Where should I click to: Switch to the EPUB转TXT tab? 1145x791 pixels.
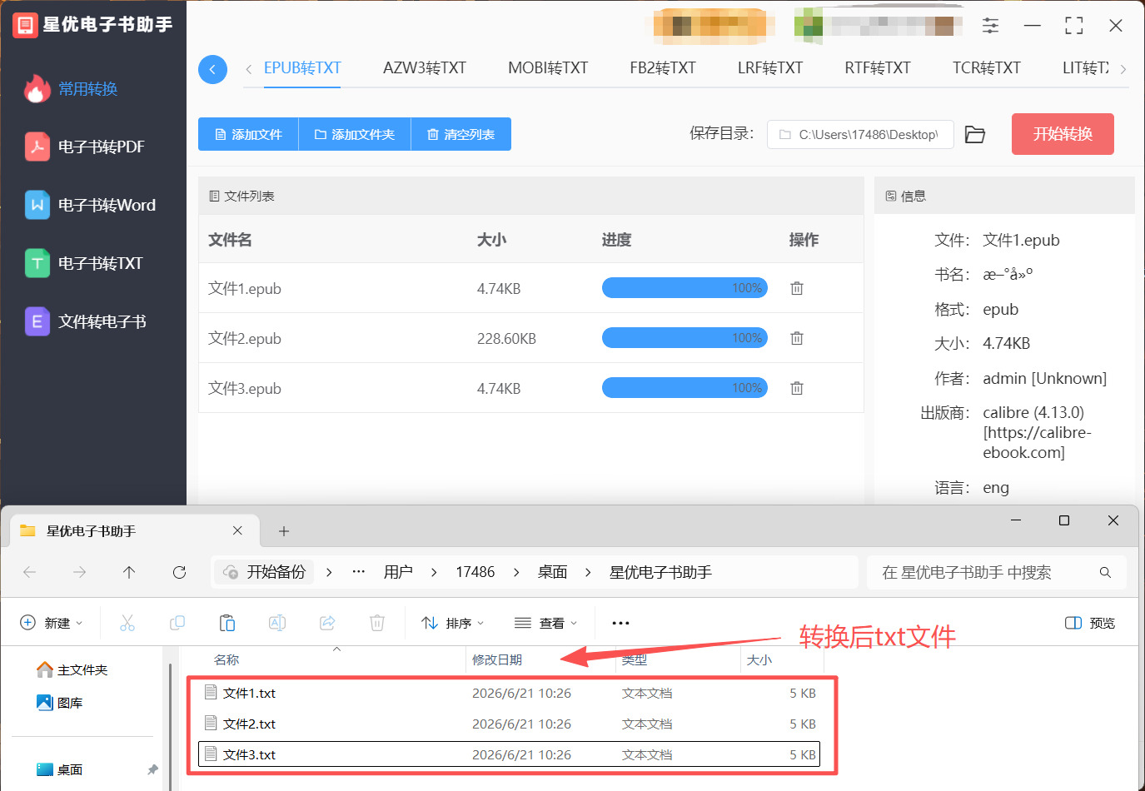pos(302,68)
